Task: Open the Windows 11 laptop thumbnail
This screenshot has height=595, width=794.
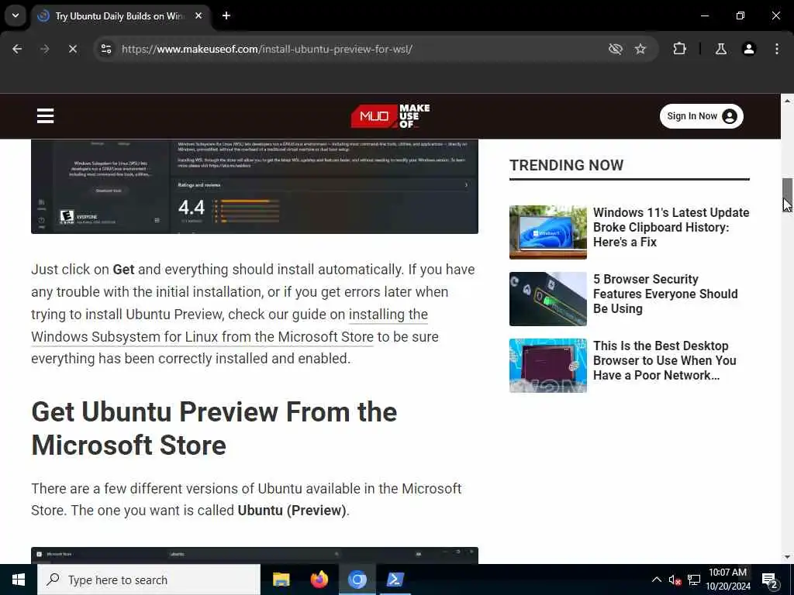Action: (548, 232)
